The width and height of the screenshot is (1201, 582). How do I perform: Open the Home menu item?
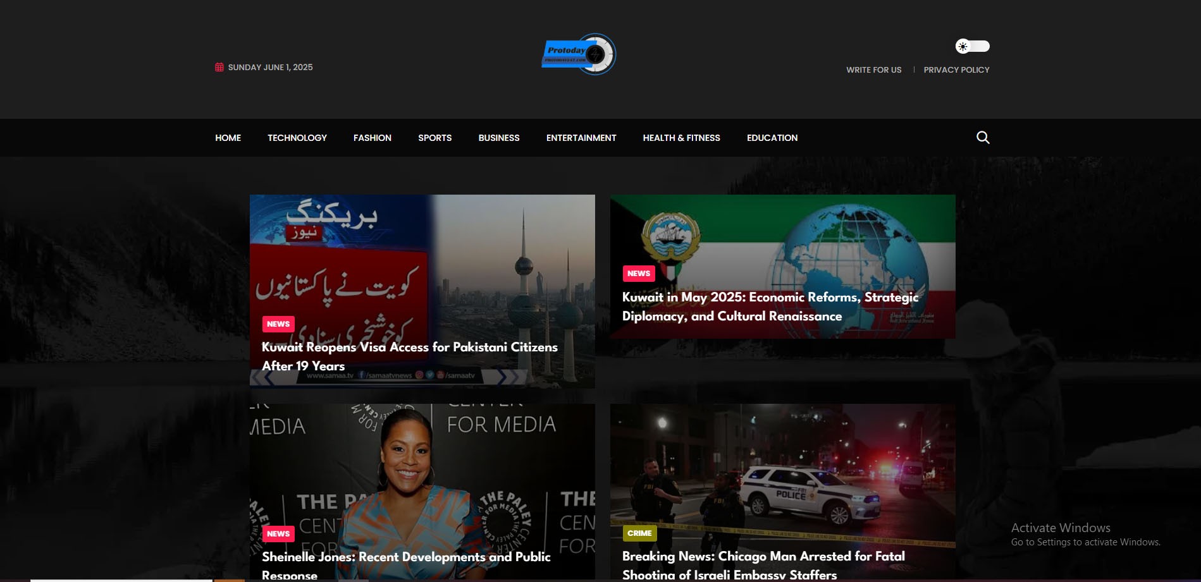(x=228, y=138)
